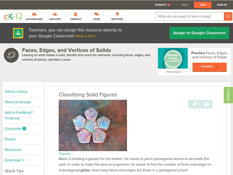Click the Join button
233x175 pixels.
[x=202, y=5]
